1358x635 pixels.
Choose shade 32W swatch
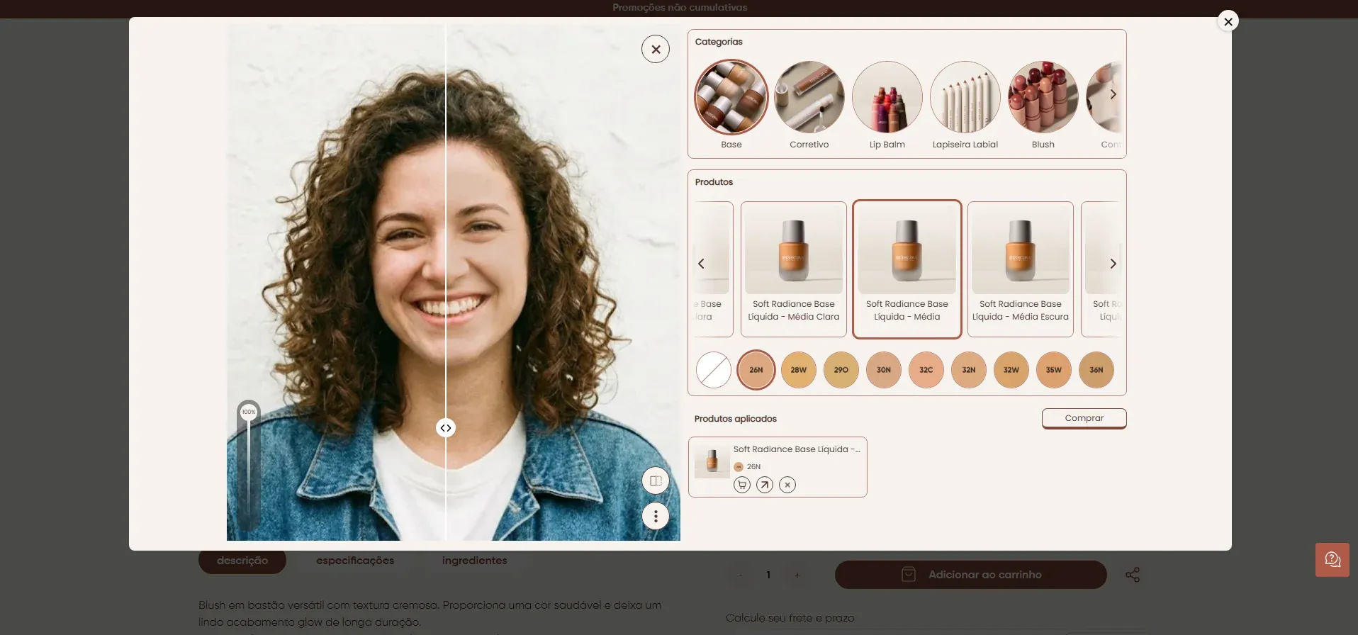[1011, 370]
